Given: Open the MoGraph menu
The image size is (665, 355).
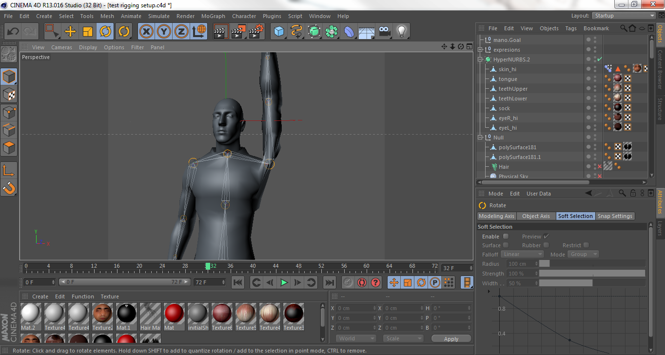Looking at the screenshot, I should [x=213, y=16].
